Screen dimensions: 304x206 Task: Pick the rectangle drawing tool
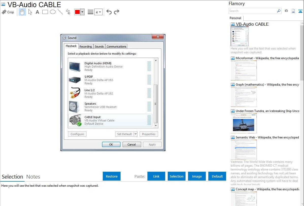coord(45,12)
